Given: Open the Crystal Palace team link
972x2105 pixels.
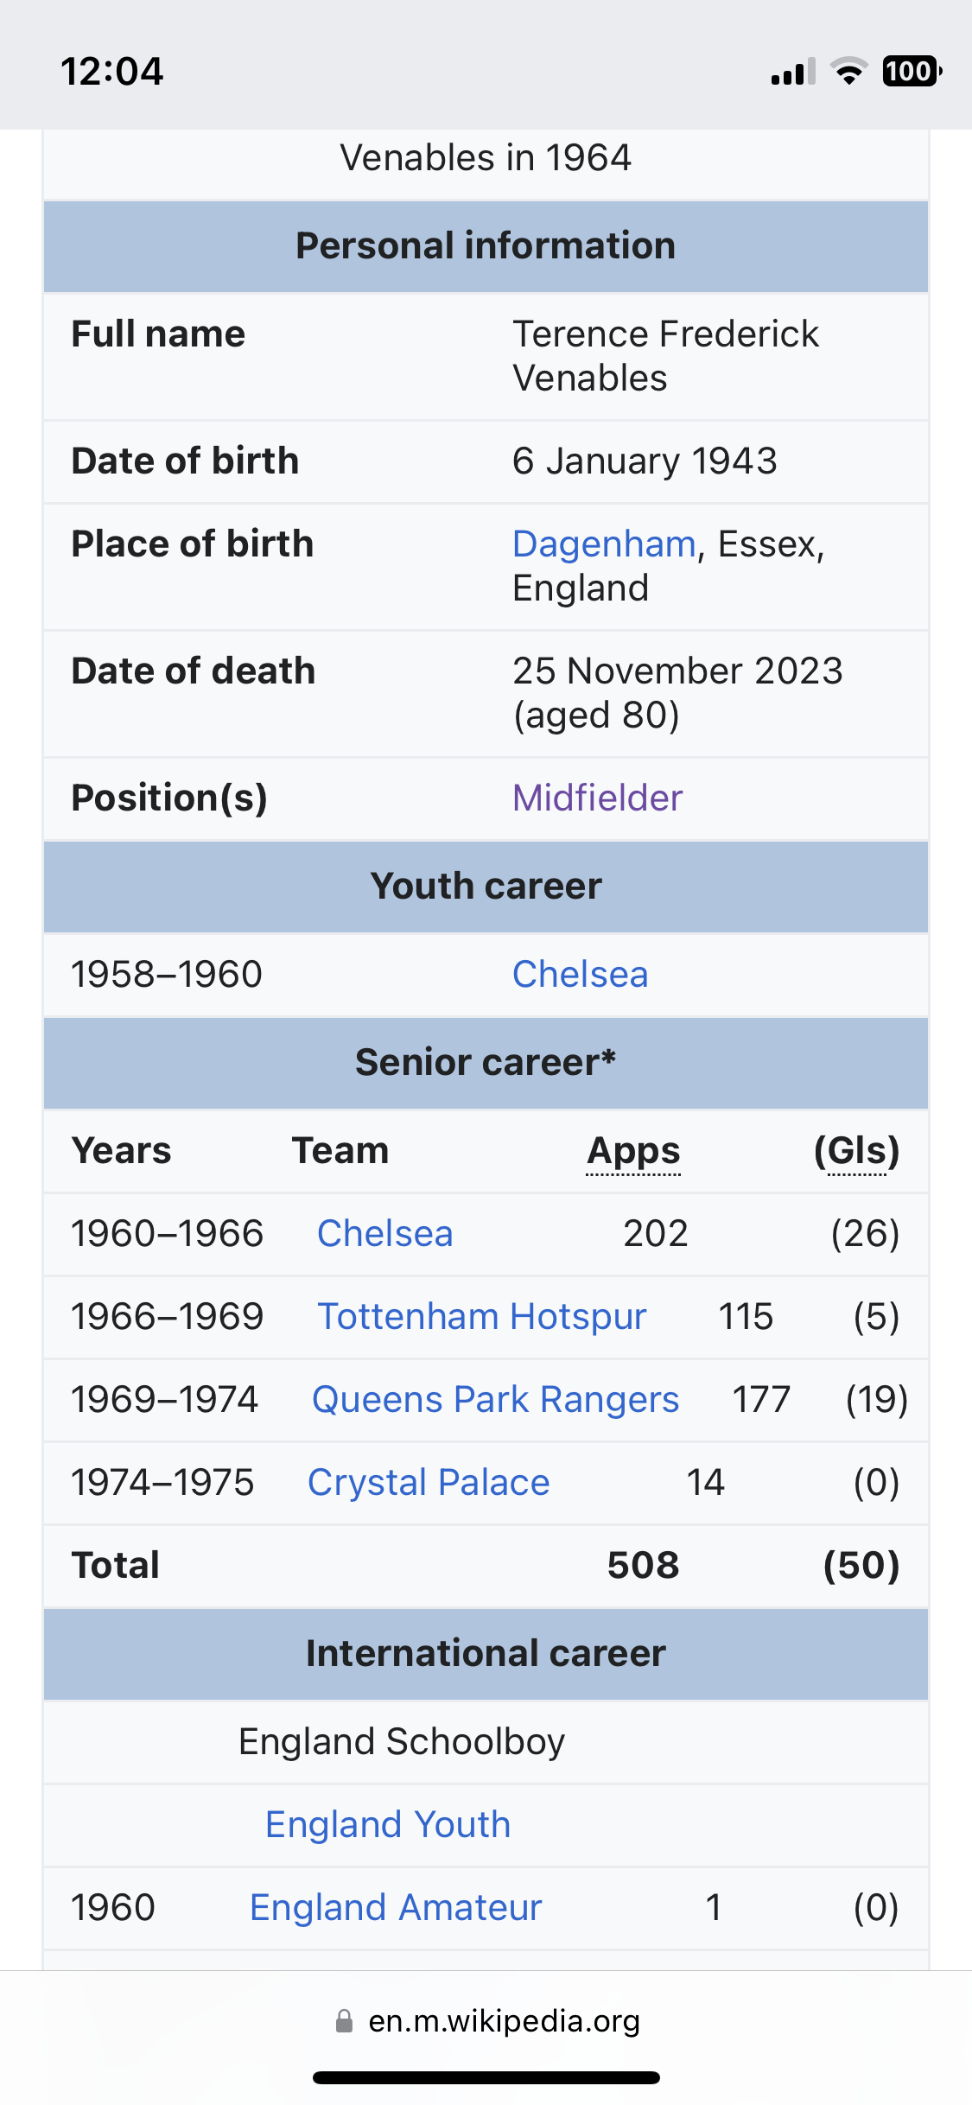Looking at the screenshot, I should coord(429,1482).
